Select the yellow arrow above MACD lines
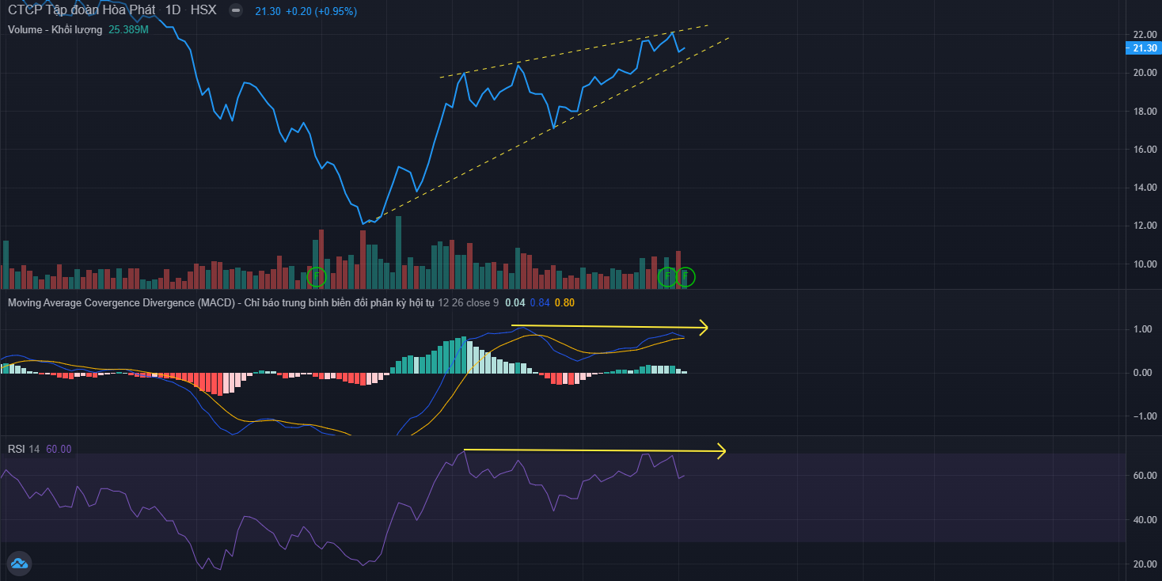1162x581 pixels. (609, 326)
